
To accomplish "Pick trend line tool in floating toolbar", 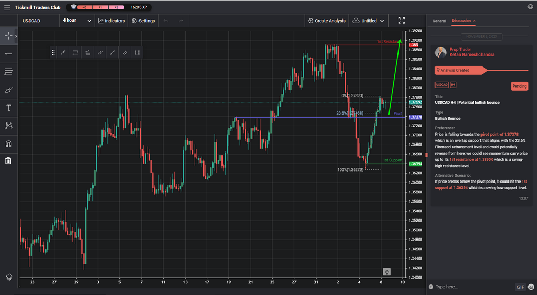I will [63, 52].
